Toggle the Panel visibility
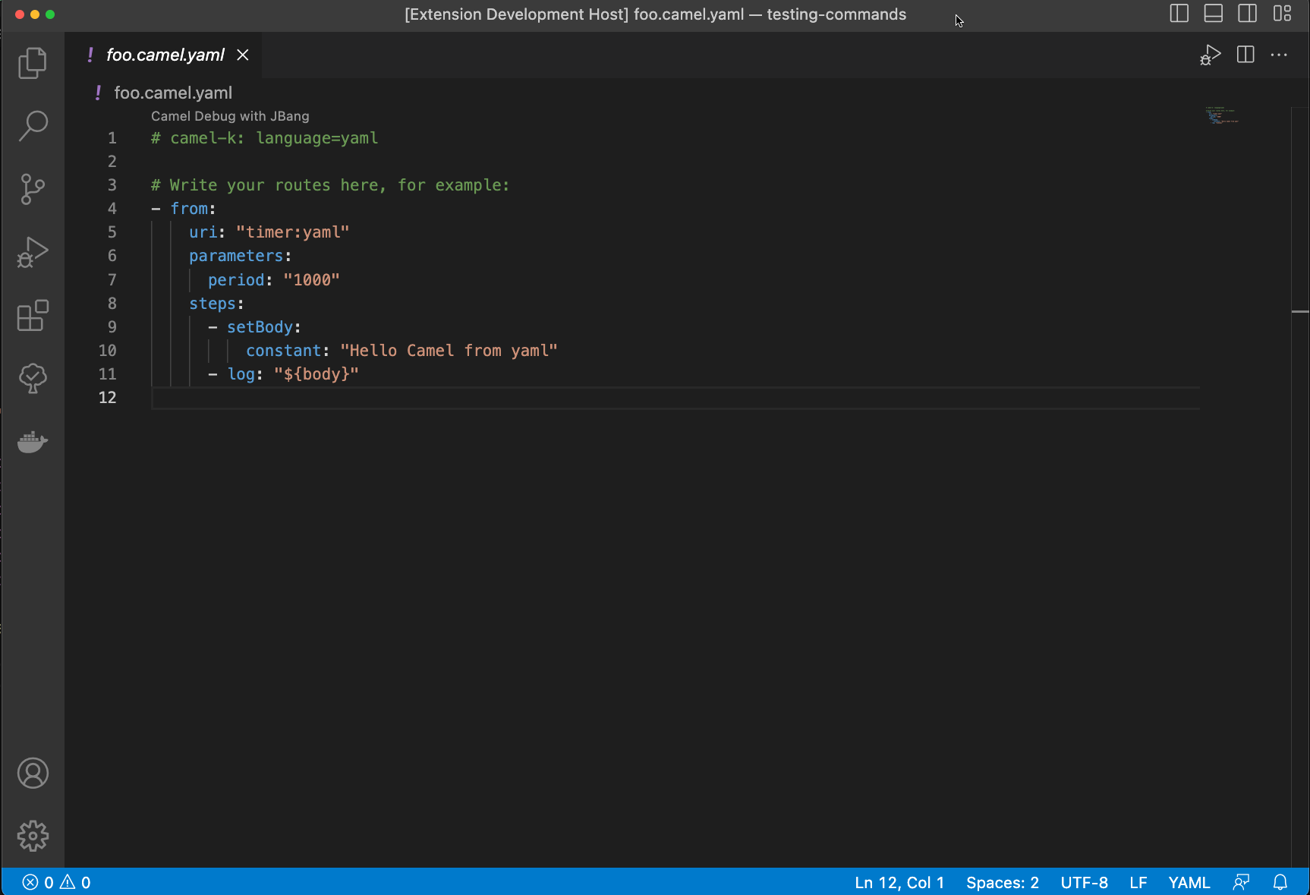This screenshot has width=1310, height=895. click(x=1213, y=13)
